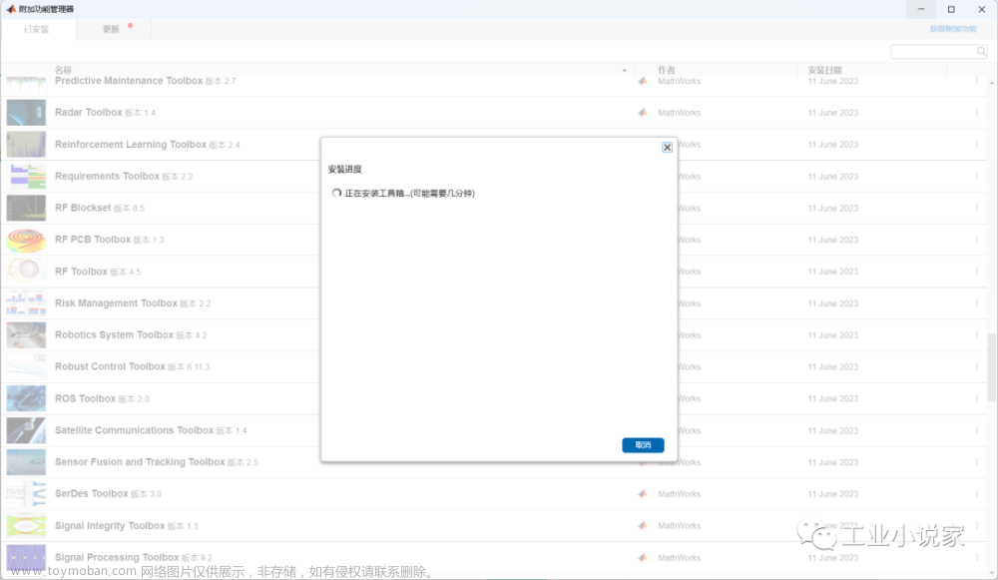
Task: Open Risk Management Toolbox thumbnail icon
Action: (26, 303)
